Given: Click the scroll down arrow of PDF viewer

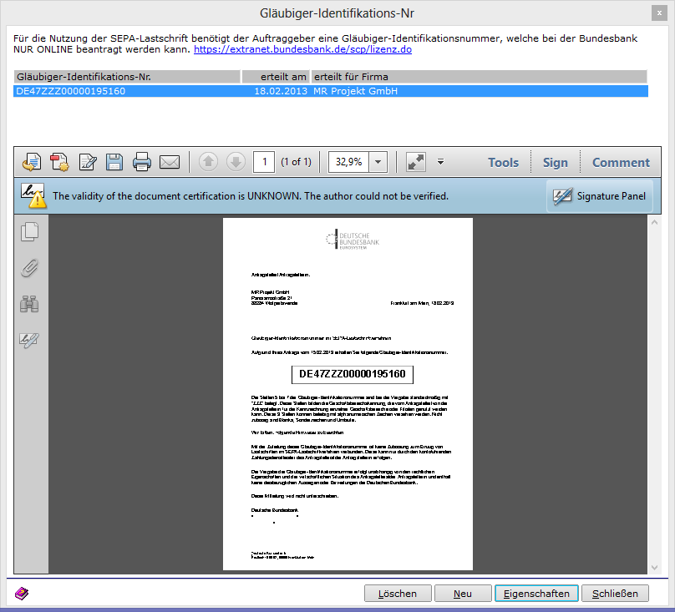Looking at the screenshot, I should point(654,567).
